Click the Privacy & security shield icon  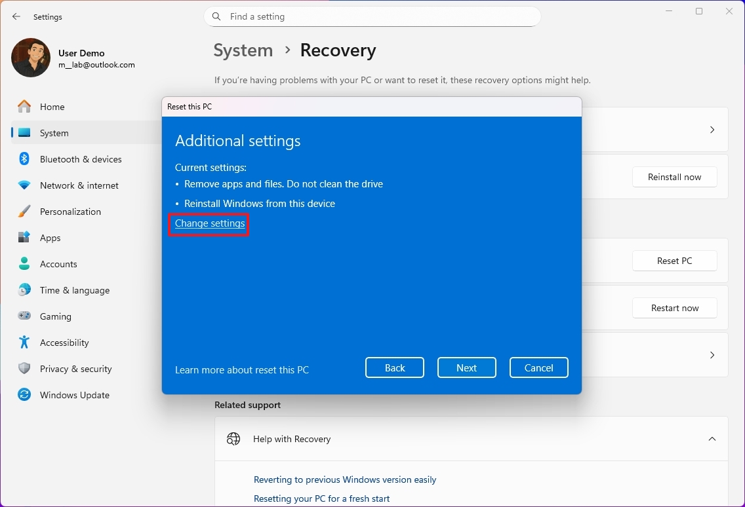(24, 369)
